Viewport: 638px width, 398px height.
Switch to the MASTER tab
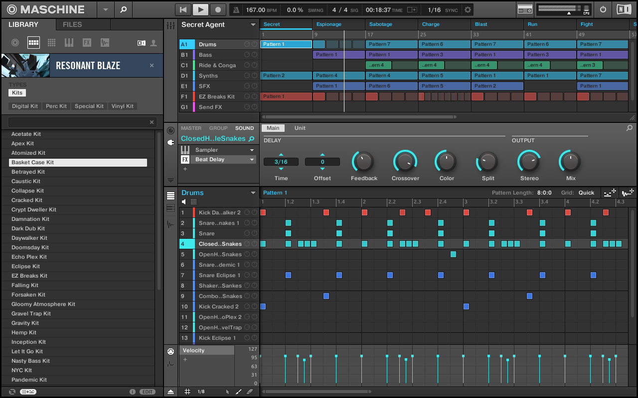click(x=191, y=128)
